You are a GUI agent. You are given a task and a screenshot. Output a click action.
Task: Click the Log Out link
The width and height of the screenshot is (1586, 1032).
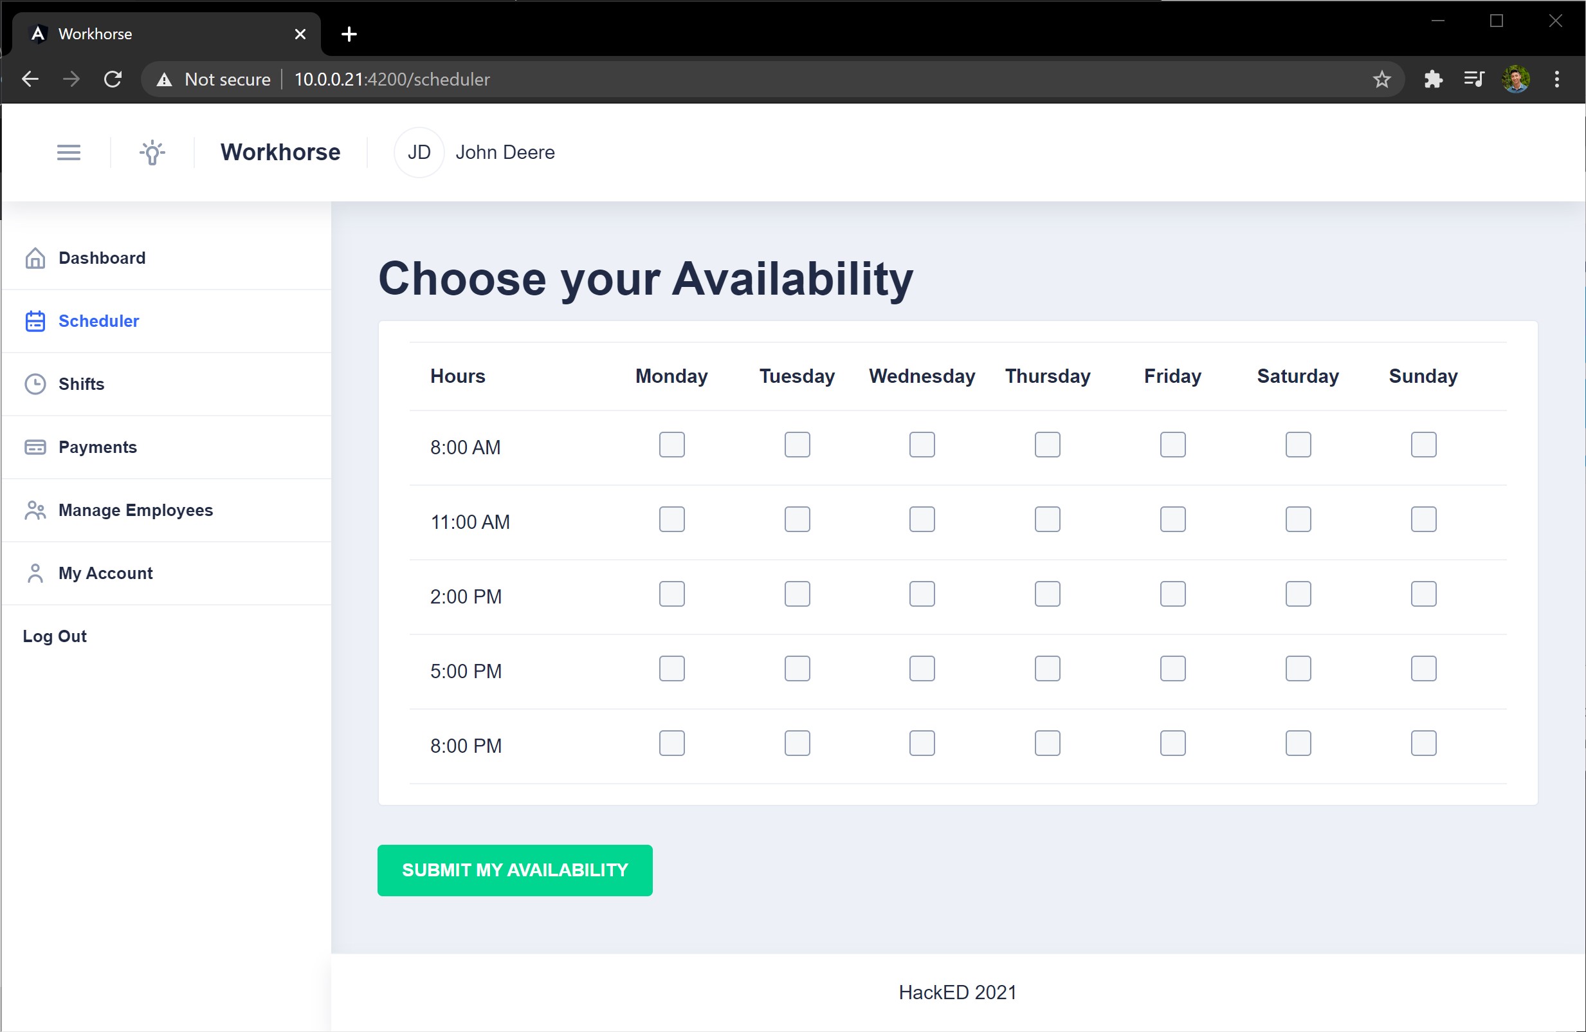tap(55, 636)
